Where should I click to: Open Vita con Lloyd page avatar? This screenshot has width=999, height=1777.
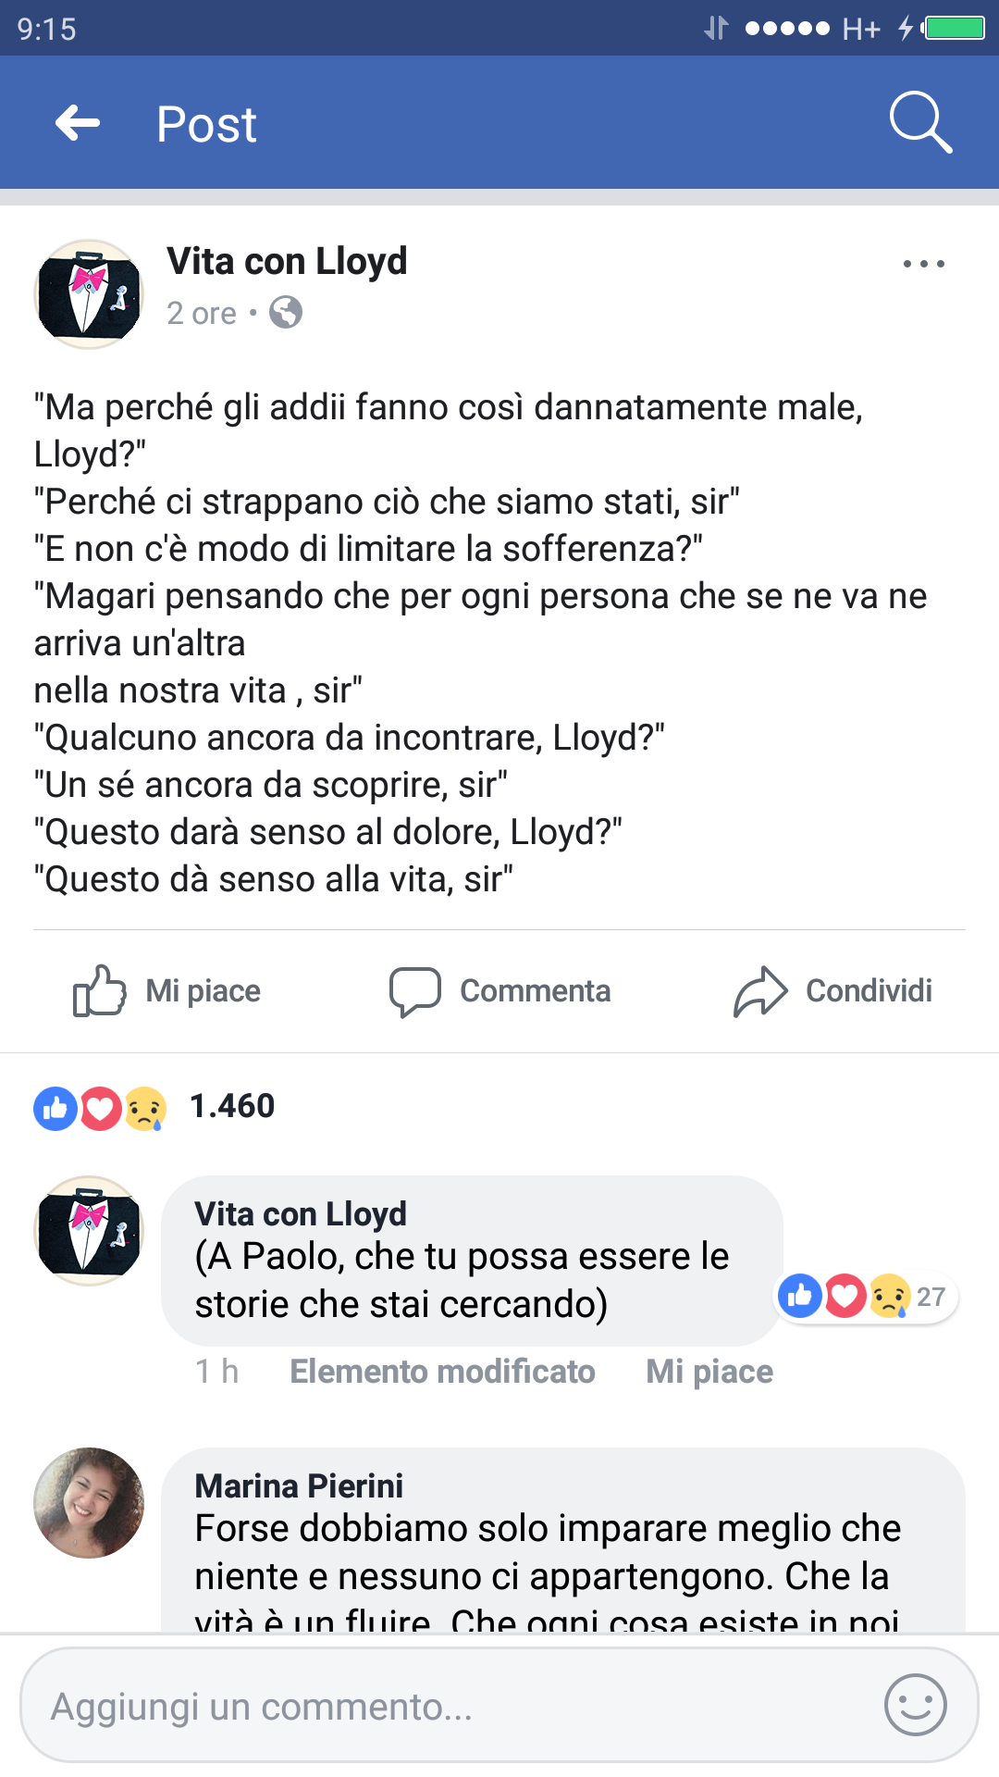pyautogui.click(x=89, y=294)
